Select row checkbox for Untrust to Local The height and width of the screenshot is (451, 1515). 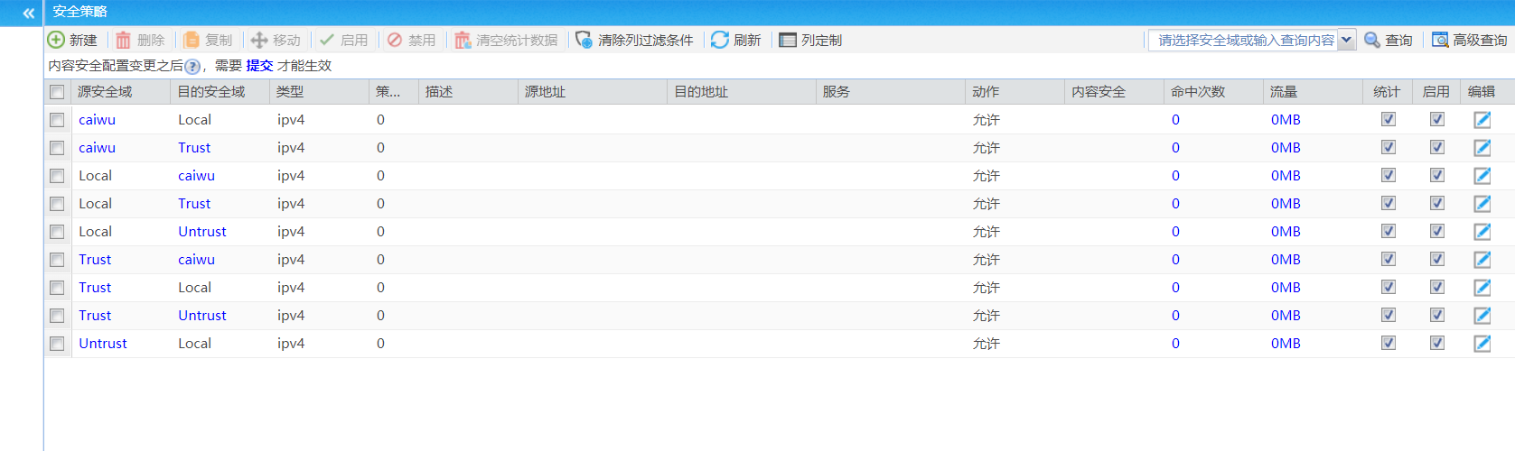57,344
